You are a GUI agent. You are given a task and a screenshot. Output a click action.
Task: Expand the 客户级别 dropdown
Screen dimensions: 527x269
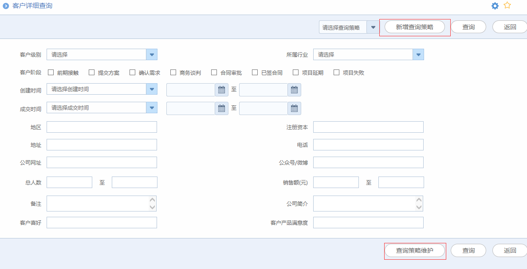tap(152, 54)
